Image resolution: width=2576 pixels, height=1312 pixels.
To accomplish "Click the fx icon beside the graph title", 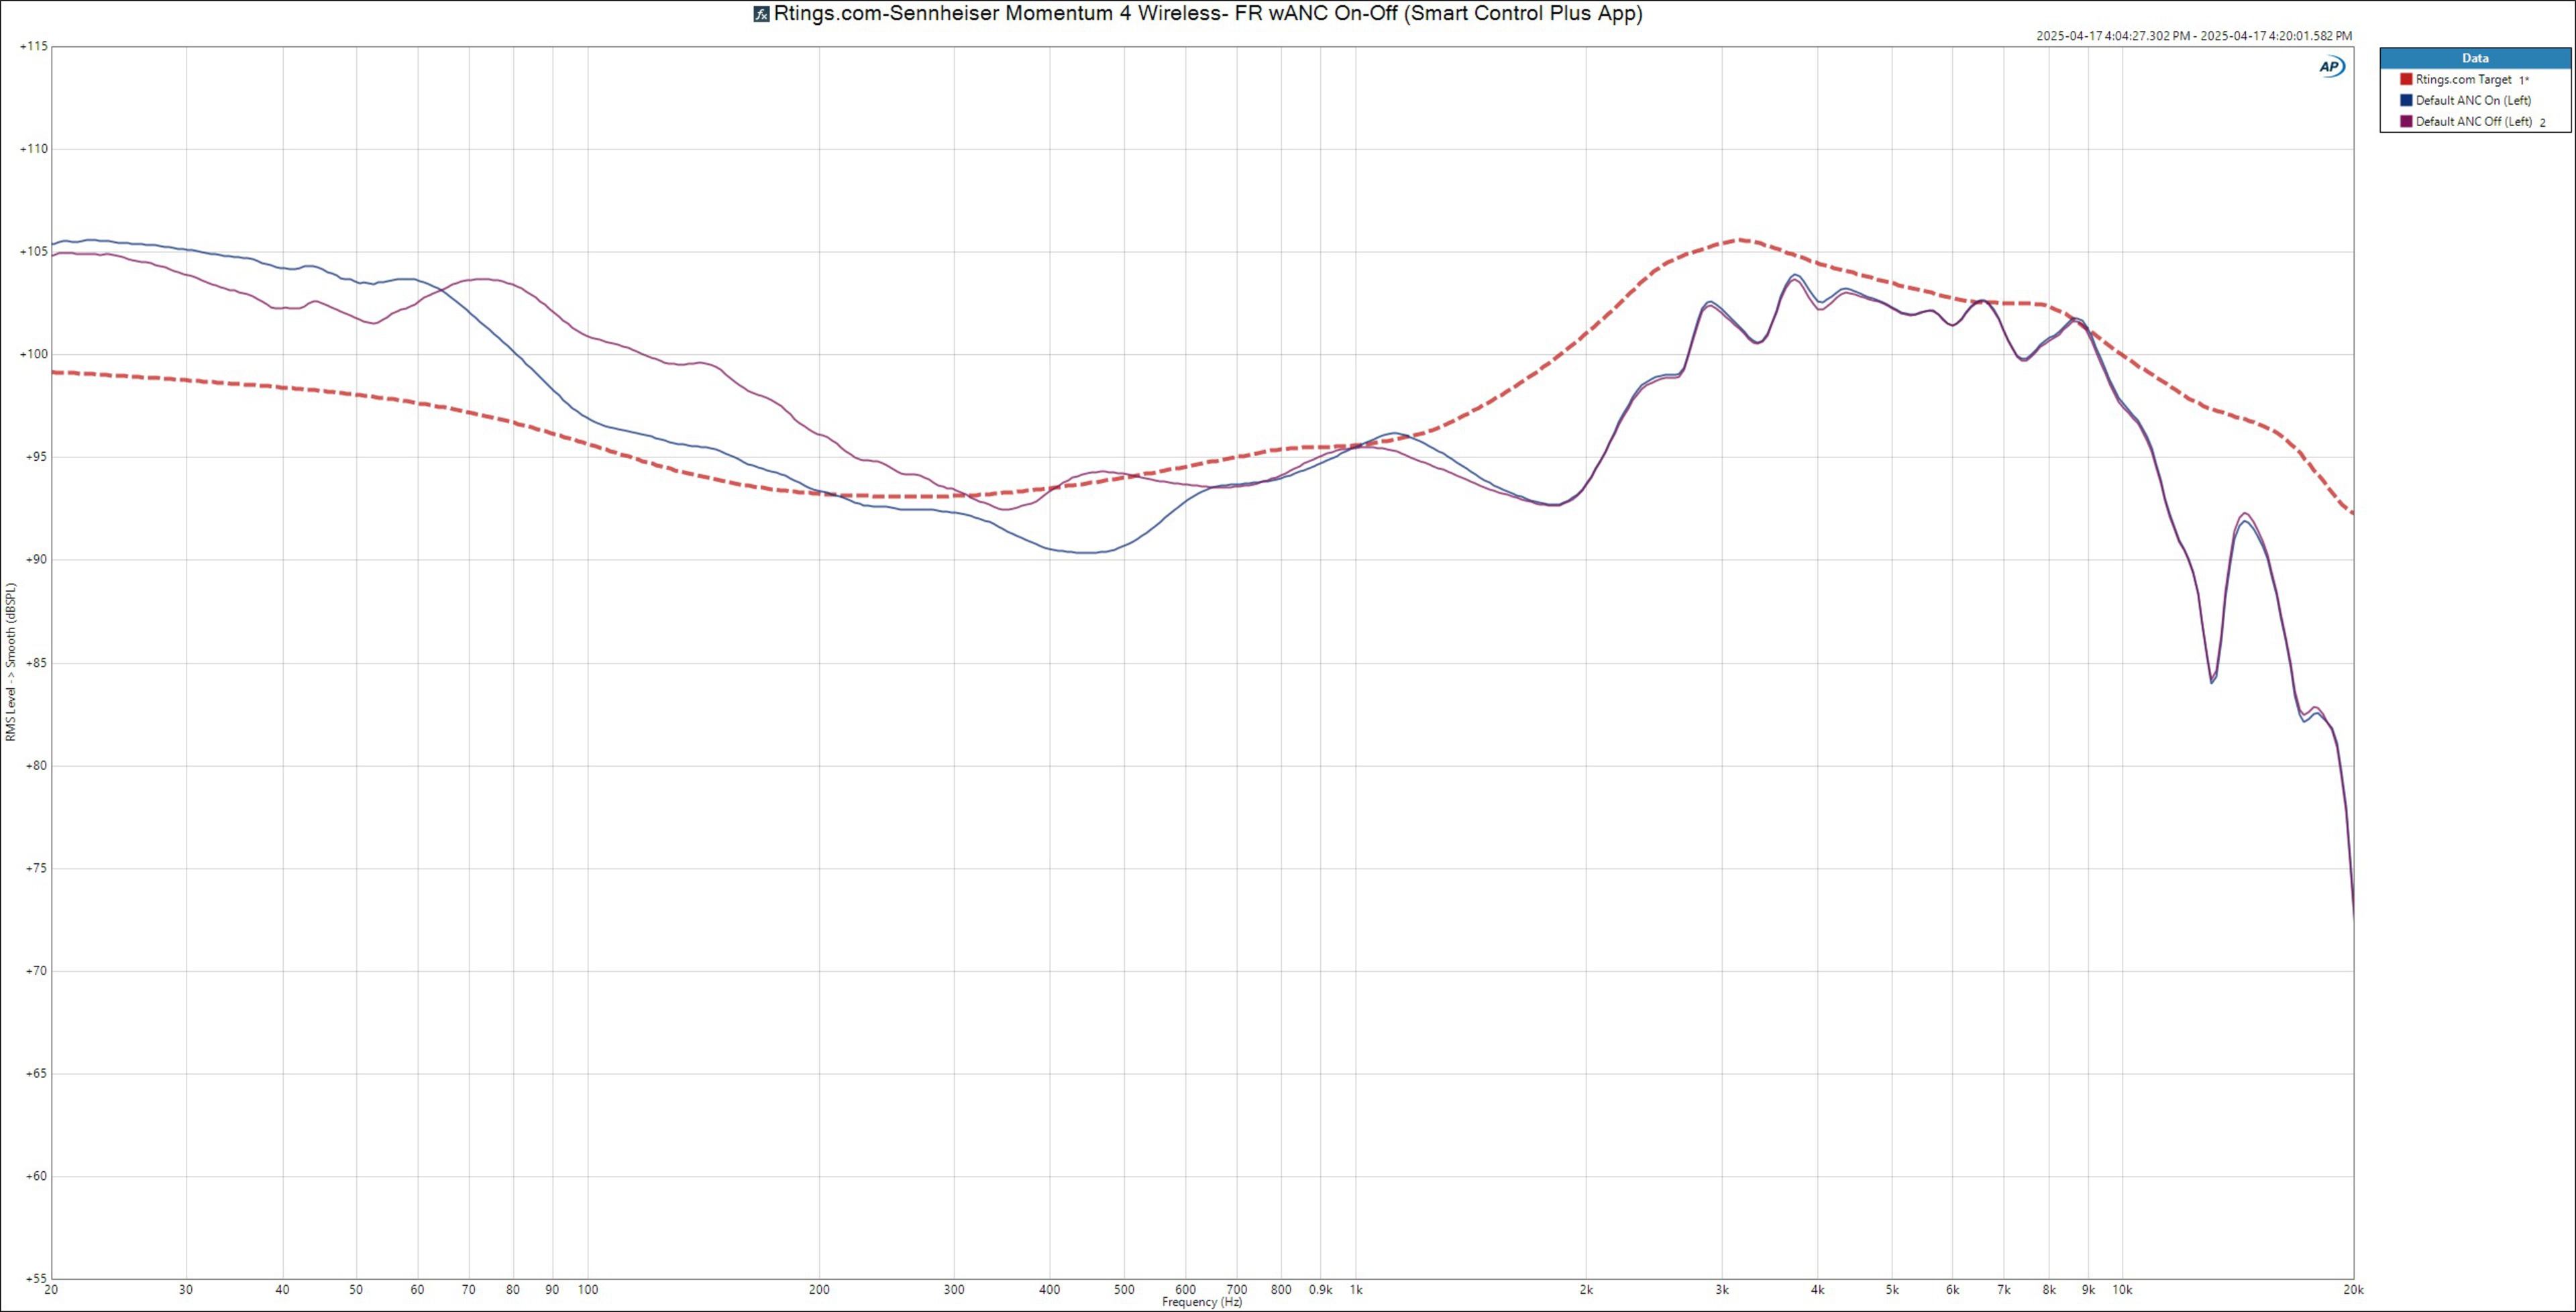I will point(761,14).
